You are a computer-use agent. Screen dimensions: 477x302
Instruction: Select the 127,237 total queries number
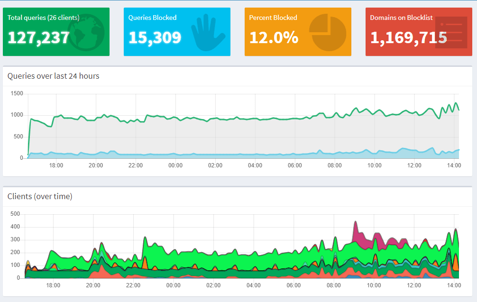[x=39, y=37]
